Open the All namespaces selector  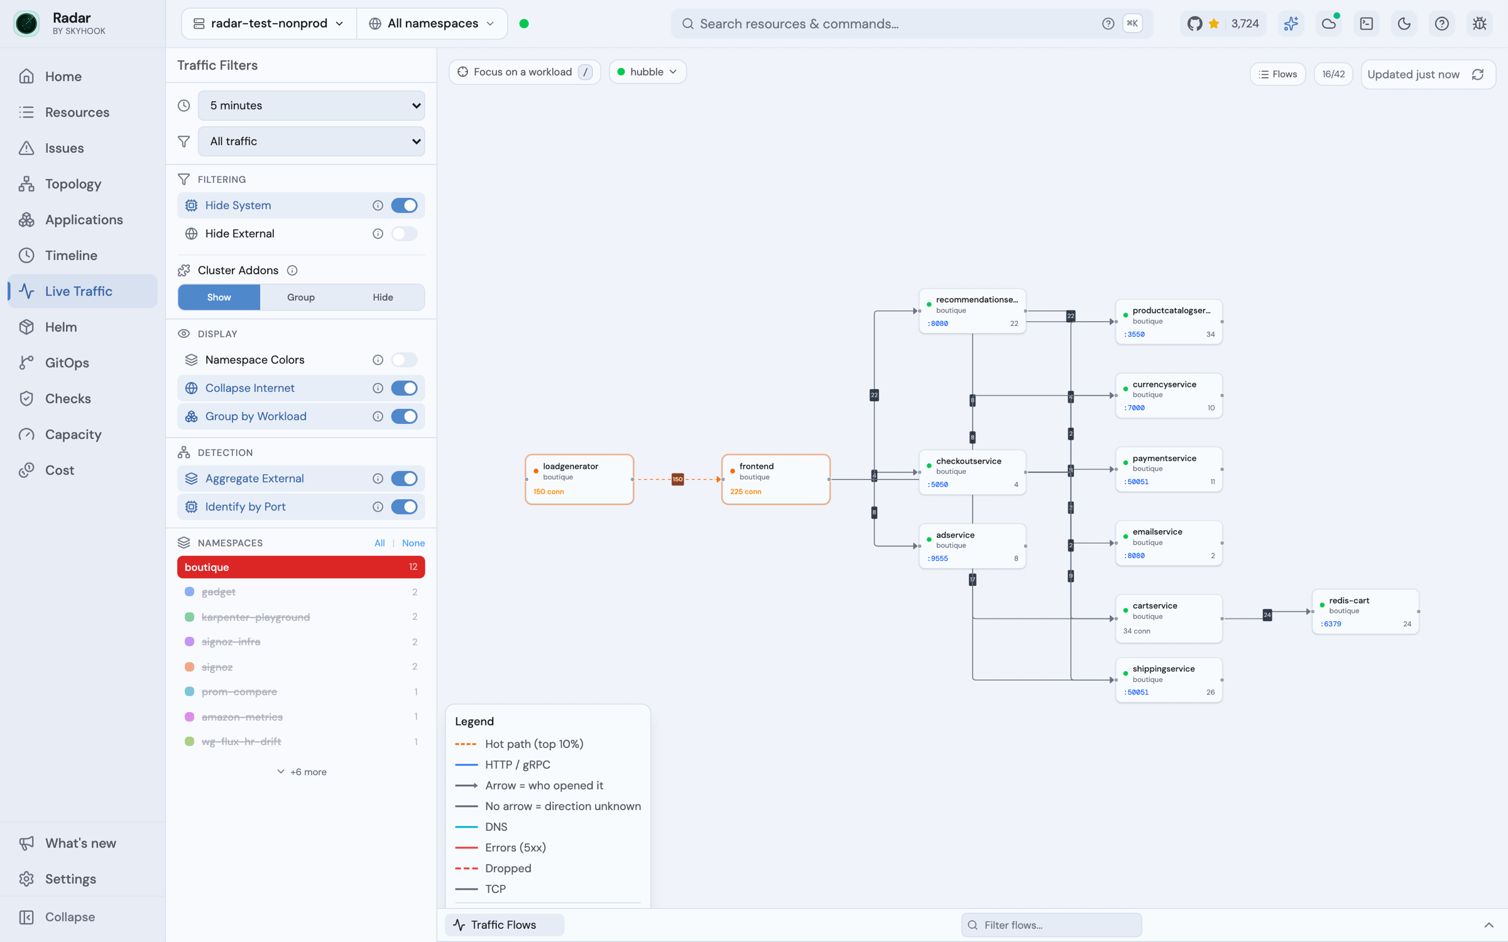pyautogui.click(x=432, y=24)
